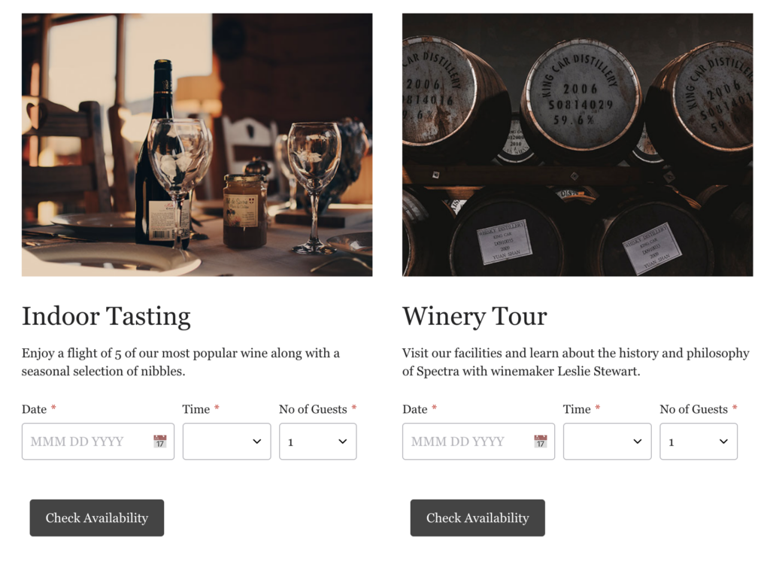The height and width of the screenshot is (565, 770).
Task: Expand the Time dropdown for Indoor Tasting
Action: click(227, 441)
